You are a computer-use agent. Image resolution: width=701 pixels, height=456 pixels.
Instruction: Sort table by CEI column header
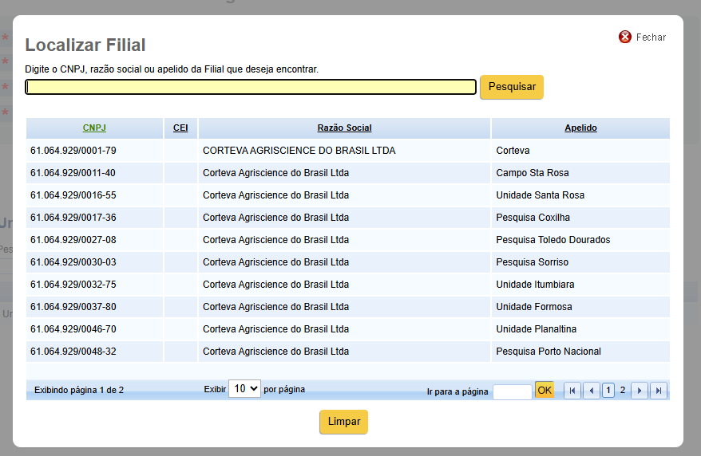coord(180,128)
